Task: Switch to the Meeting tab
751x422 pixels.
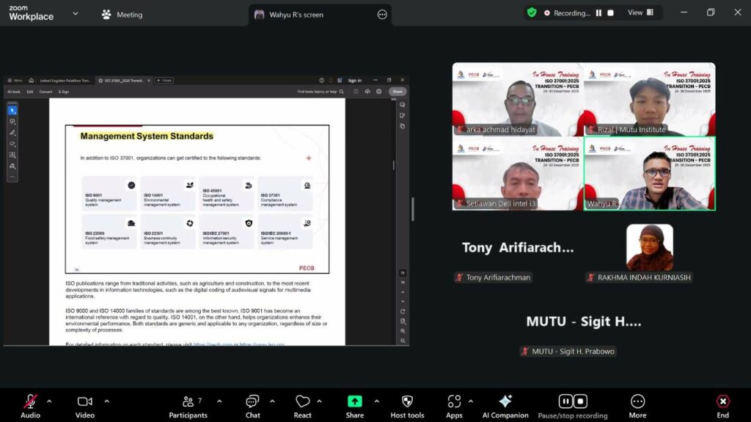Action: click(x=122, y=15)
